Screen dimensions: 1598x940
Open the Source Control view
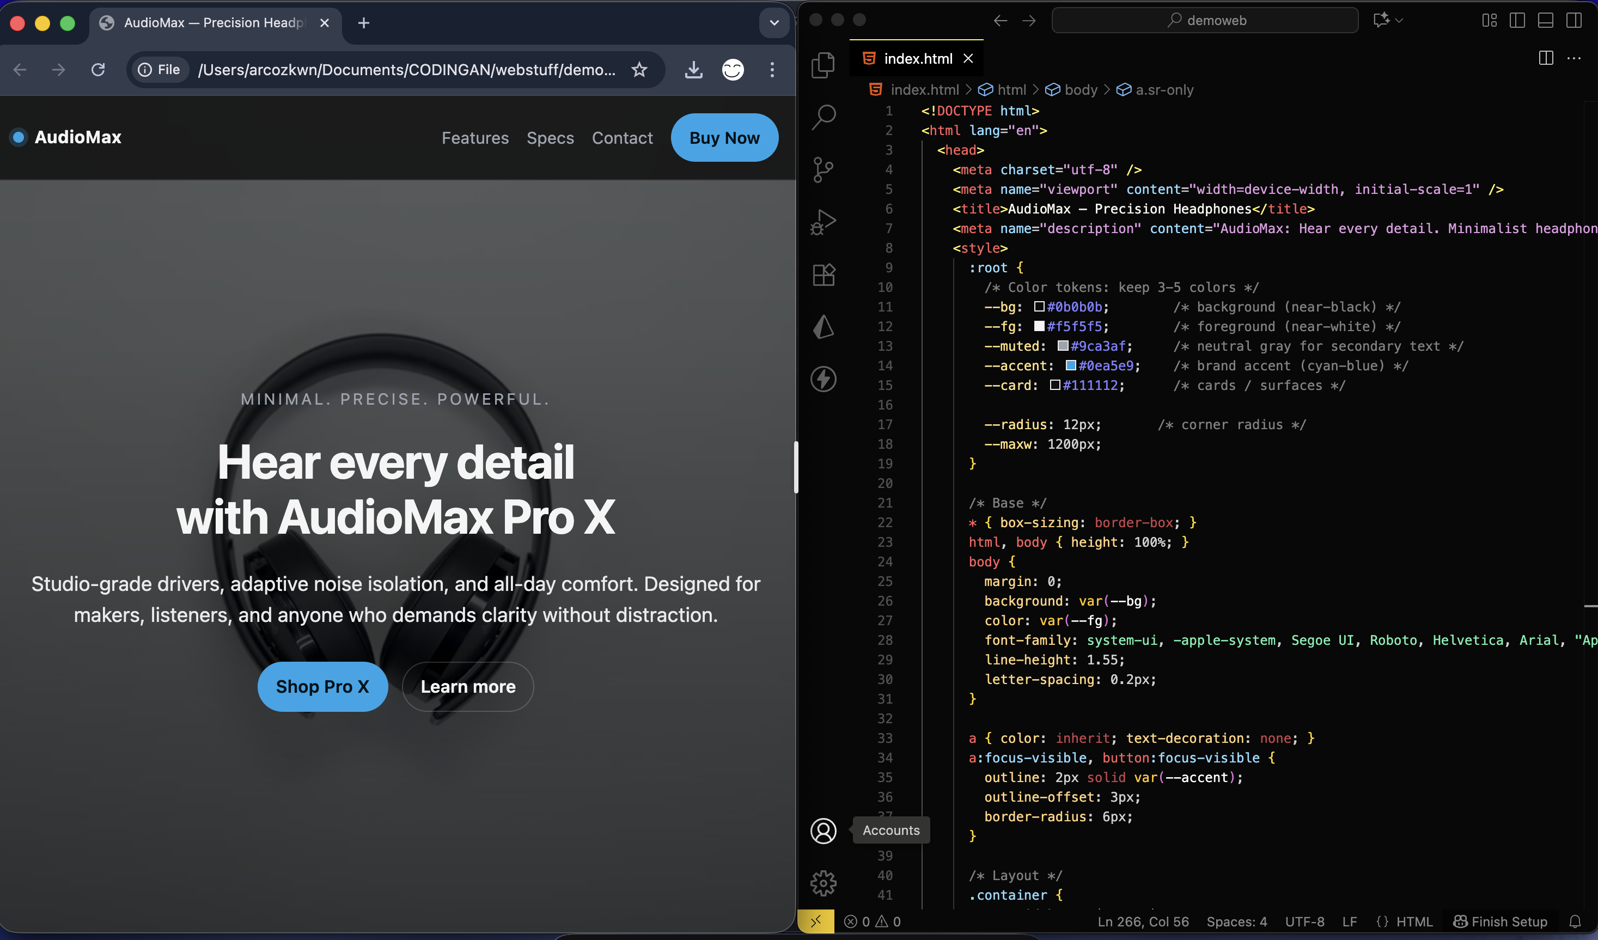pos(823,169)
